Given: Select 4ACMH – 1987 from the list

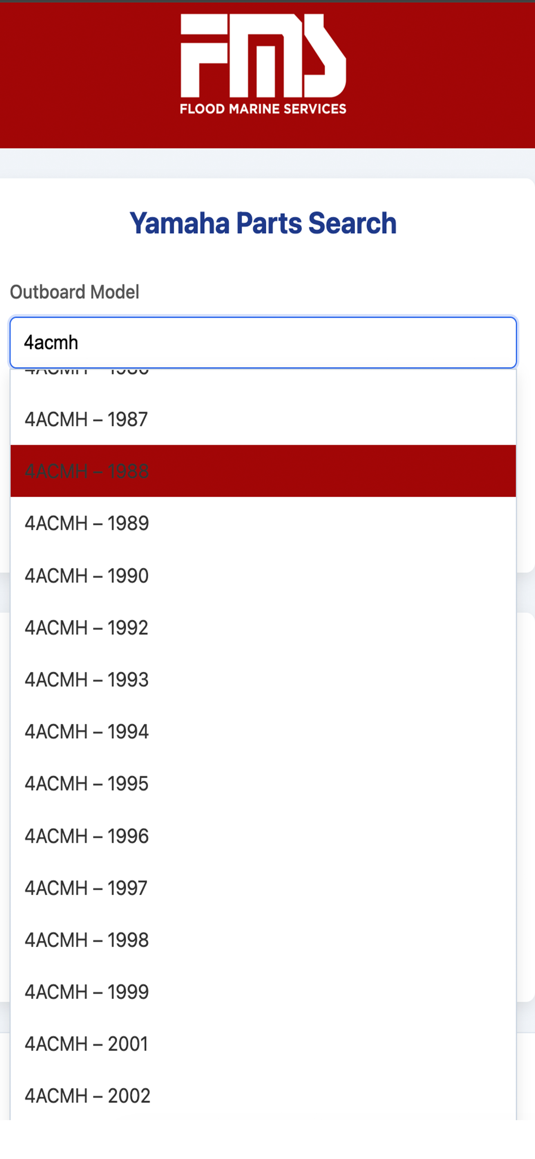Looking at the screenshot, I should pos(263,420).
